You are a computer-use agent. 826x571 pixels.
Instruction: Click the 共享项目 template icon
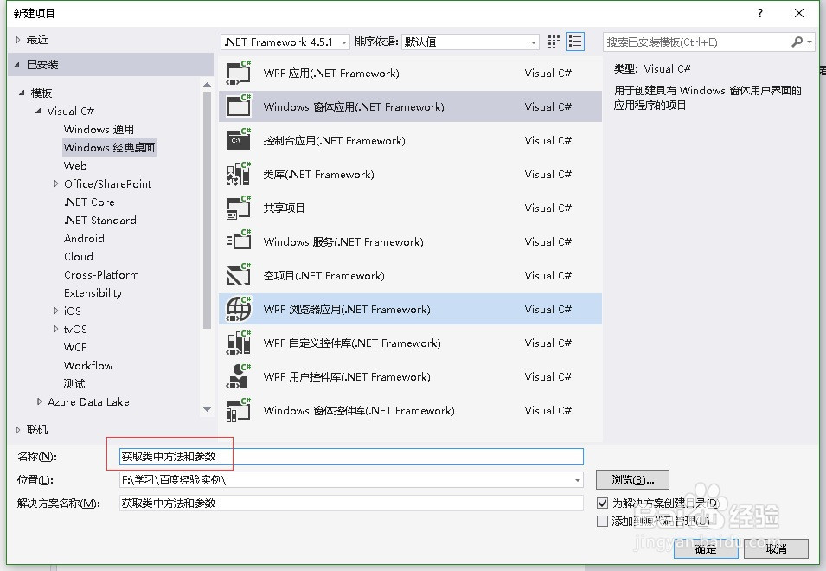(x=238, y=208)
